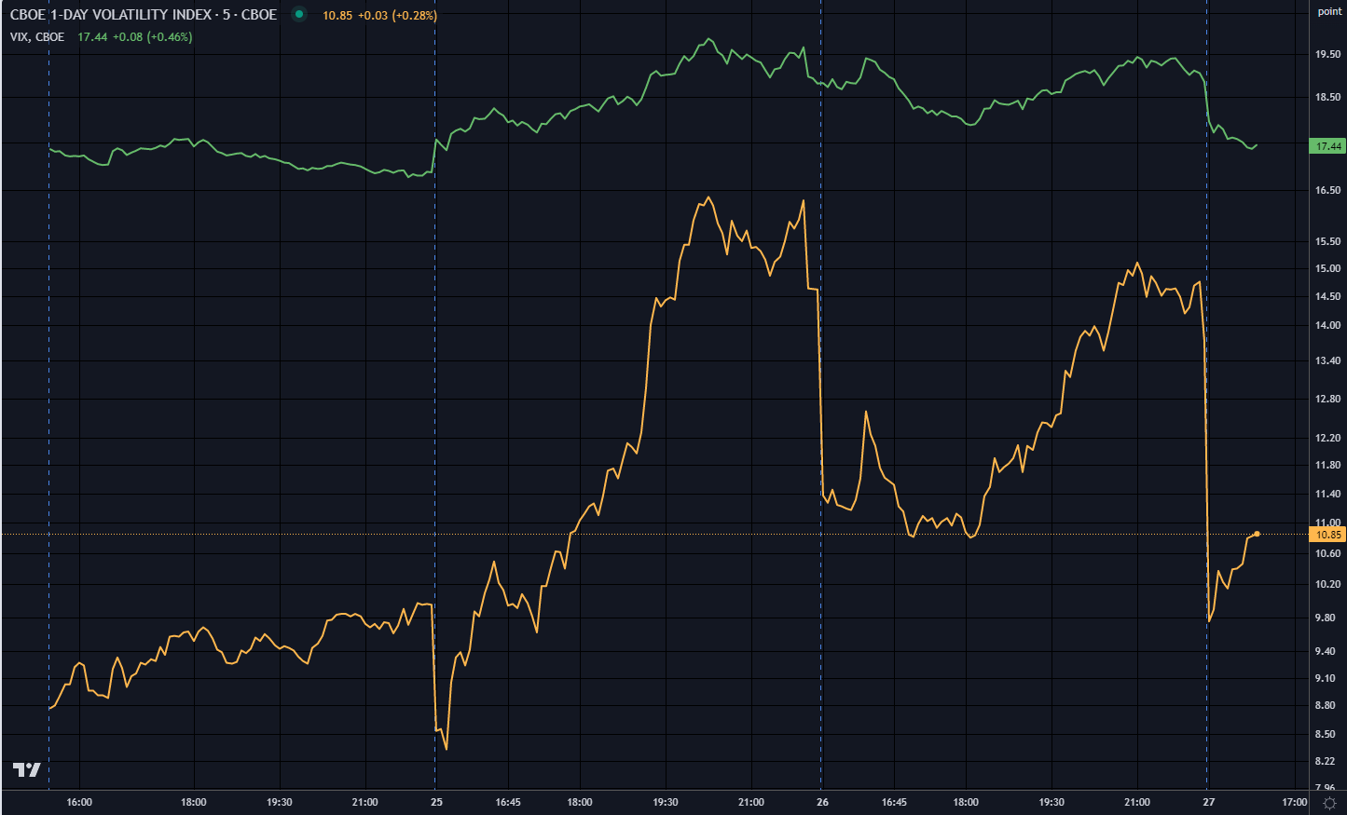
Task: Click the 9.80 price axis label
Action: click(1327, 618)
